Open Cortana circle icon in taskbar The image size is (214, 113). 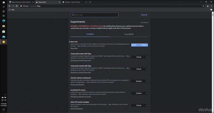click(x=3, y=11)
